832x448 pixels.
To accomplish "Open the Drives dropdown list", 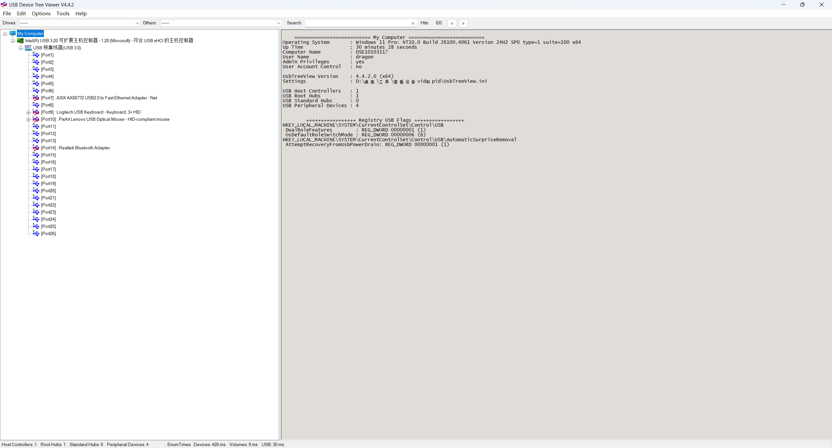I will click(137, 23).
